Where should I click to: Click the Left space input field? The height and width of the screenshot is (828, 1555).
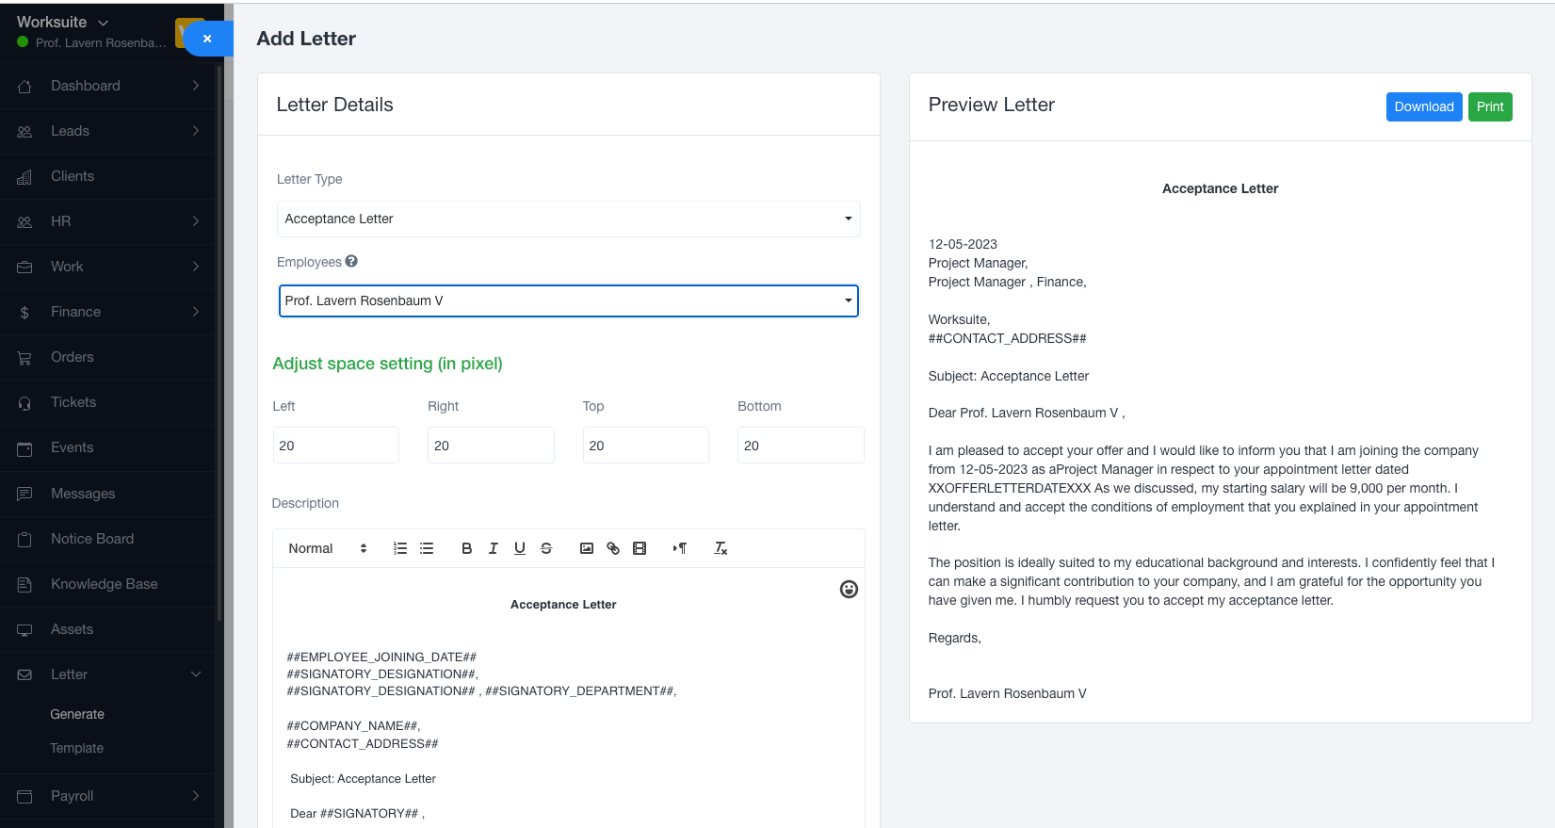335,446
